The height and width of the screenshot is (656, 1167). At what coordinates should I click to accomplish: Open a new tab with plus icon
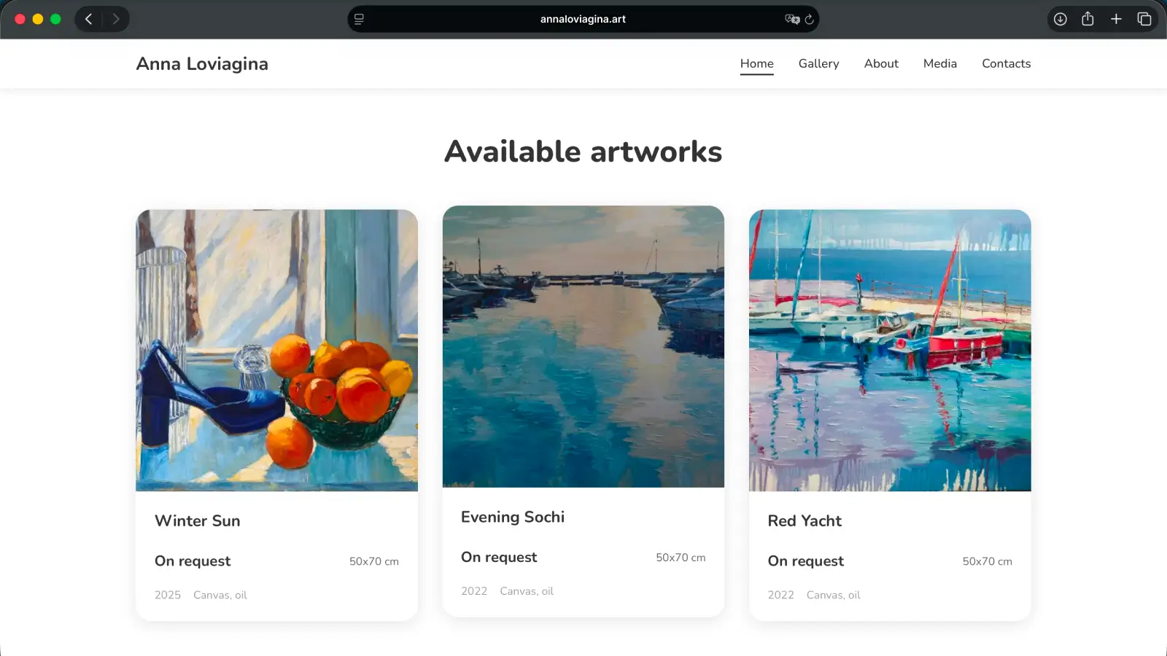pos(1116,19)
